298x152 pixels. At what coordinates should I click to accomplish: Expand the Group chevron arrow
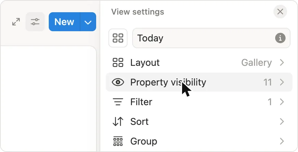(282, 141)
